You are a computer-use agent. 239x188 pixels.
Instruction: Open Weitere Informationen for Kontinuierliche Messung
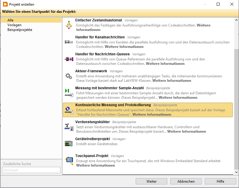pyautogui.click(x=152, y=115)
